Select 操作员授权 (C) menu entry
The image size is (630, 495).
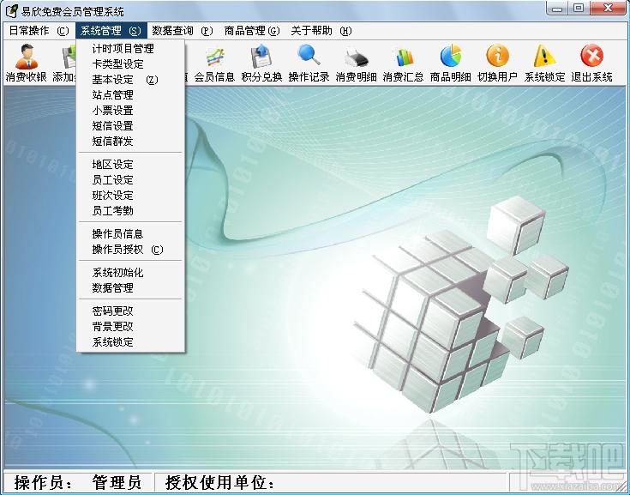[130, 250]
